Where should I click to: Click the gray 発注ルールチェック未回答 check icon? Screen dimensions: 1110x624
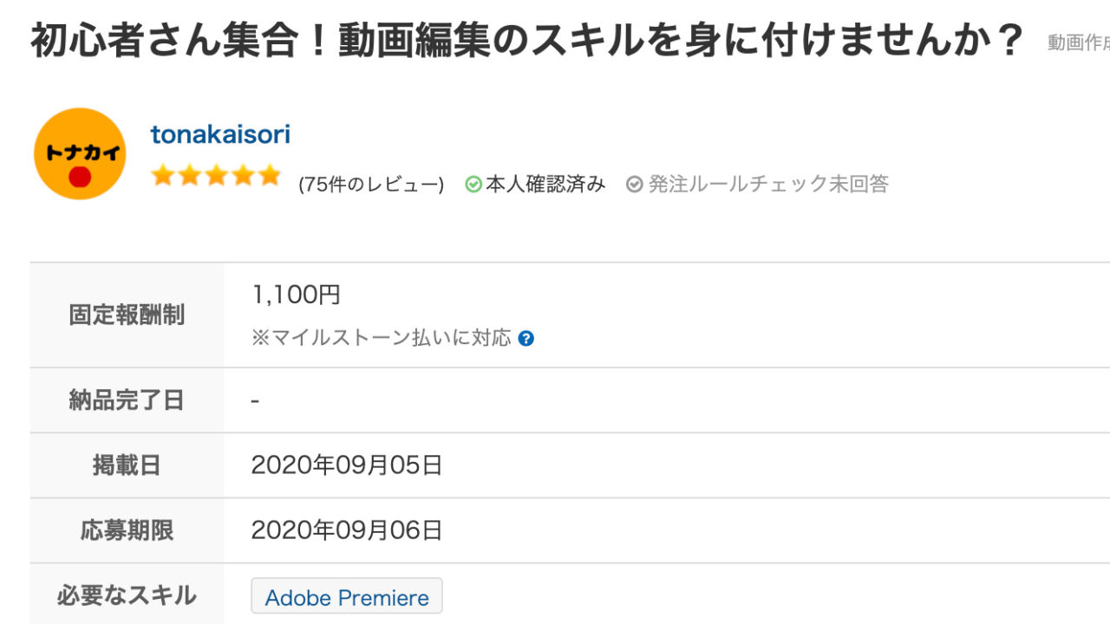tap(635, 185)
